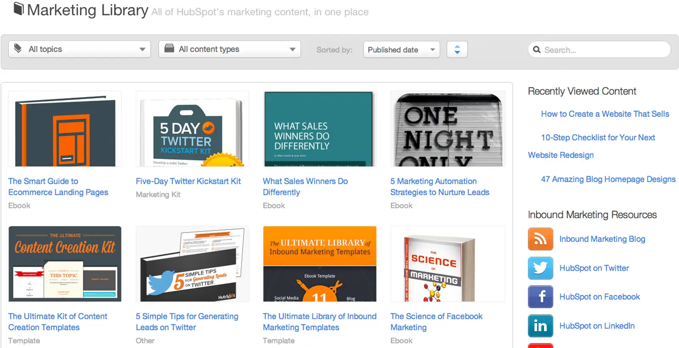Open Ultimate Library of Inbound Templates thumbnail
The width and height of the screenshot is (679, 348).
pyautogui.click(x=320, y=264)
